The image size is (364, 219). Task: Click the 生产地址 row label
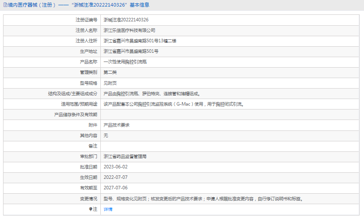coord(89,51)
